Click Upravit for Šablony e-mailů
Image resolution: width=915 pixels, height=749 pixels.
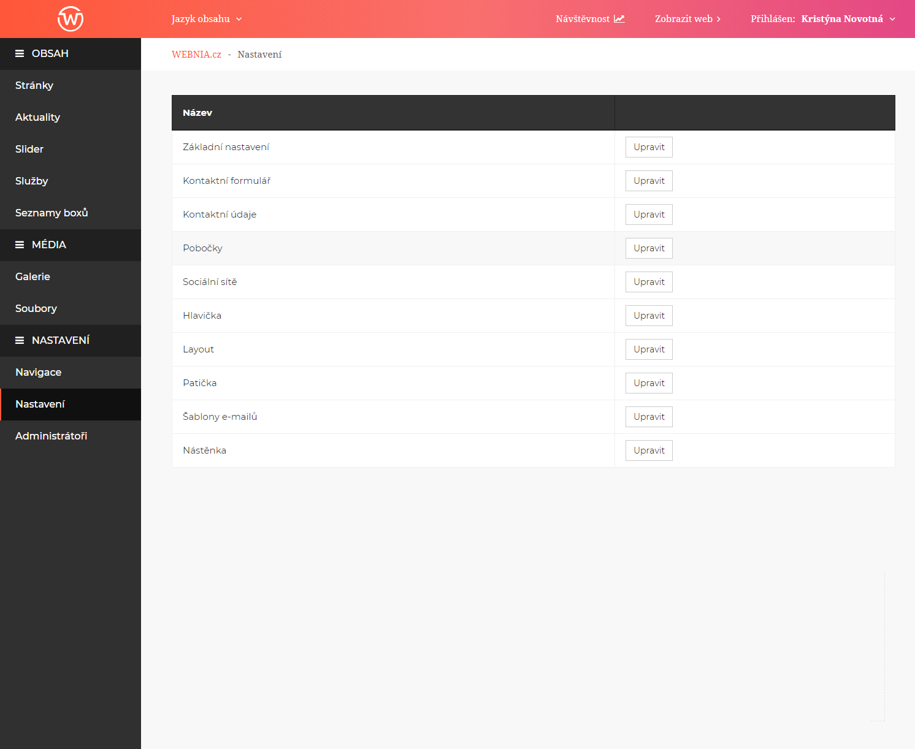pos(649,417)
